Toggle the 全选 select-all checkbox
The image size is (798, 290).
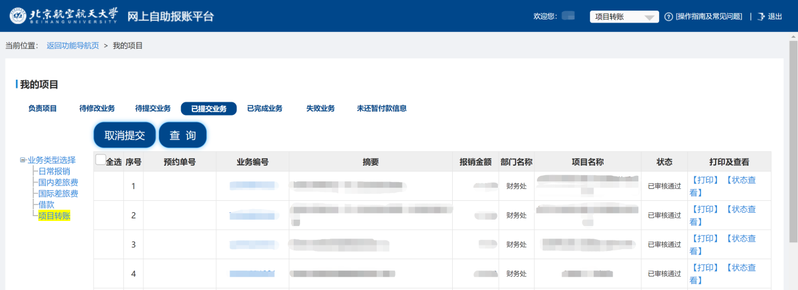[101, 160]
